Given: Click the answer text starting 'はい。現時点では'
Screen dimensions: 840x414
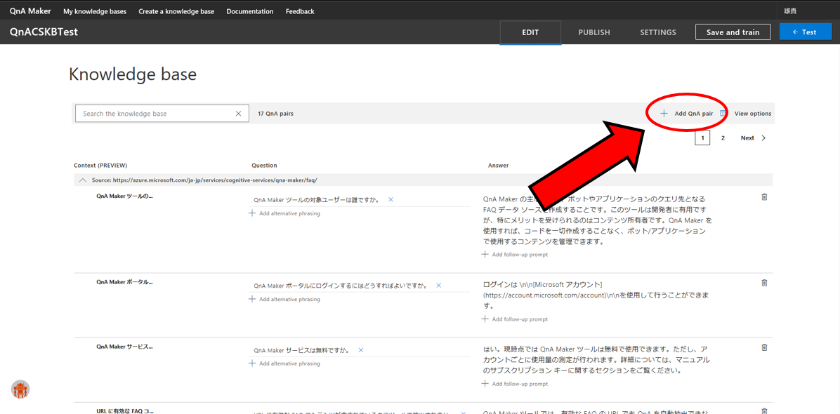Looking at the screenshot, I should pyautogui.click(x=598, y=359).
